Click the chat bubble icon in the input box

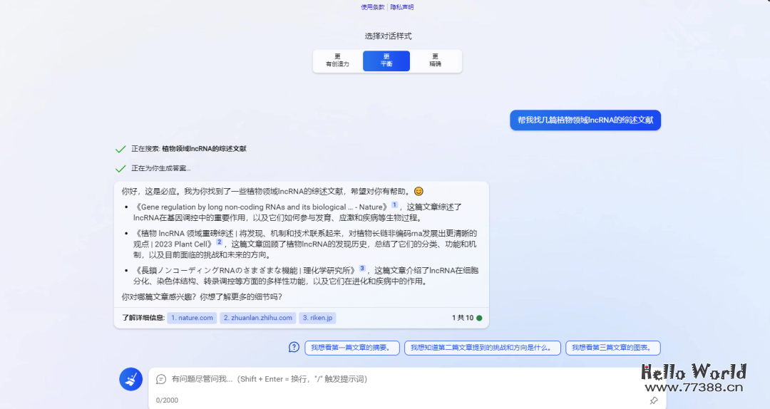pyautogui.click(x=161, y=379)
